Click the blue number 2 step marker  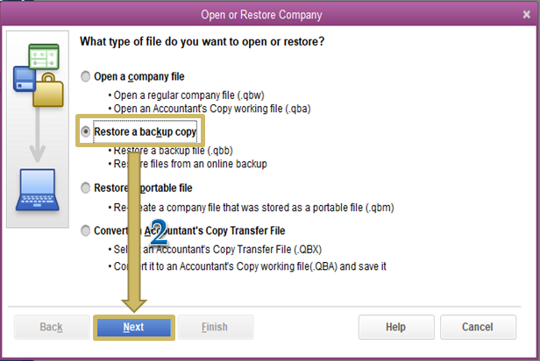(158, 234)
